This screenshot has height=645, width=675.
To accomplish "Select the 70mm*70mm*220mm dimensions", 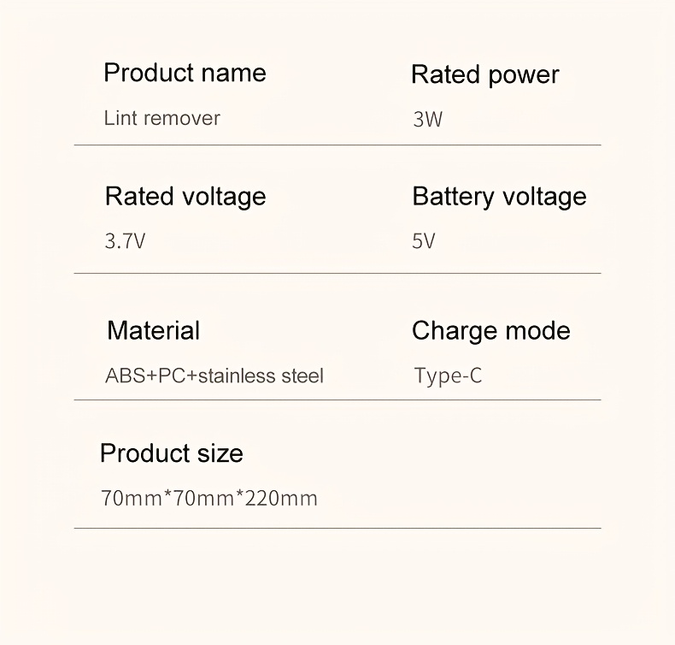I will click(x=209, y=498).
